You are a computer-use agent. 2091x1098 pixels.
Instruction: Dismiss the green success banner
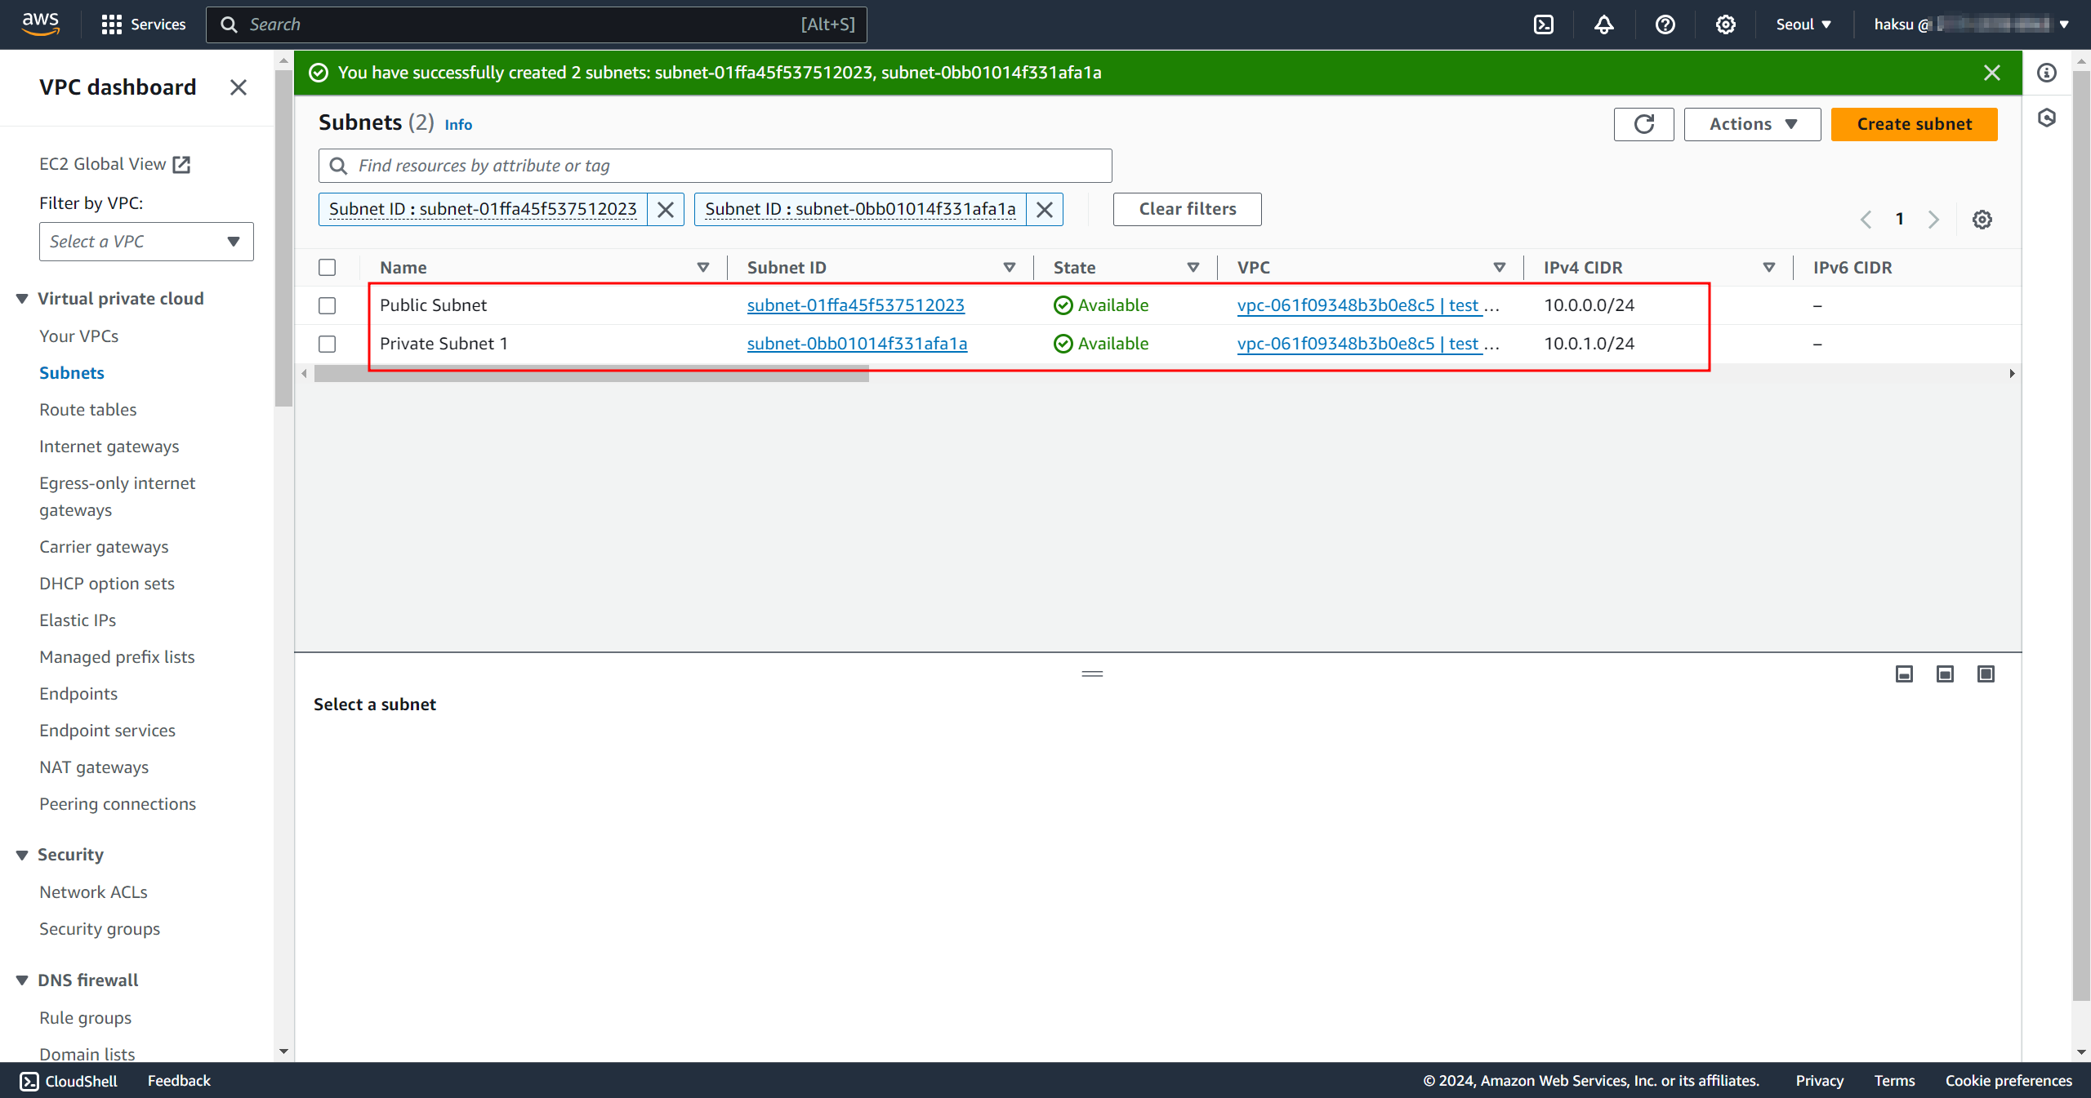point(1991,73)
